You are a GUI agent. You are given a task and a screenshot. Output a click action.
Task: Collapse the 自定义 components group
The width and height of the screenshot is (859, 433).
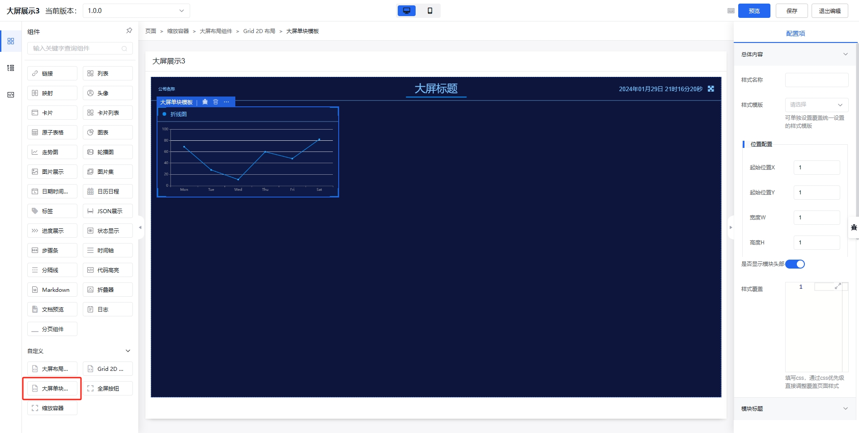point(128,351)
